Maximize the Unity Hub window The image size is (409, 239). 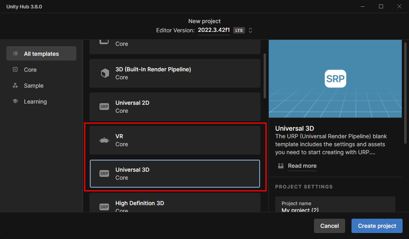click(x=381, y=6)
